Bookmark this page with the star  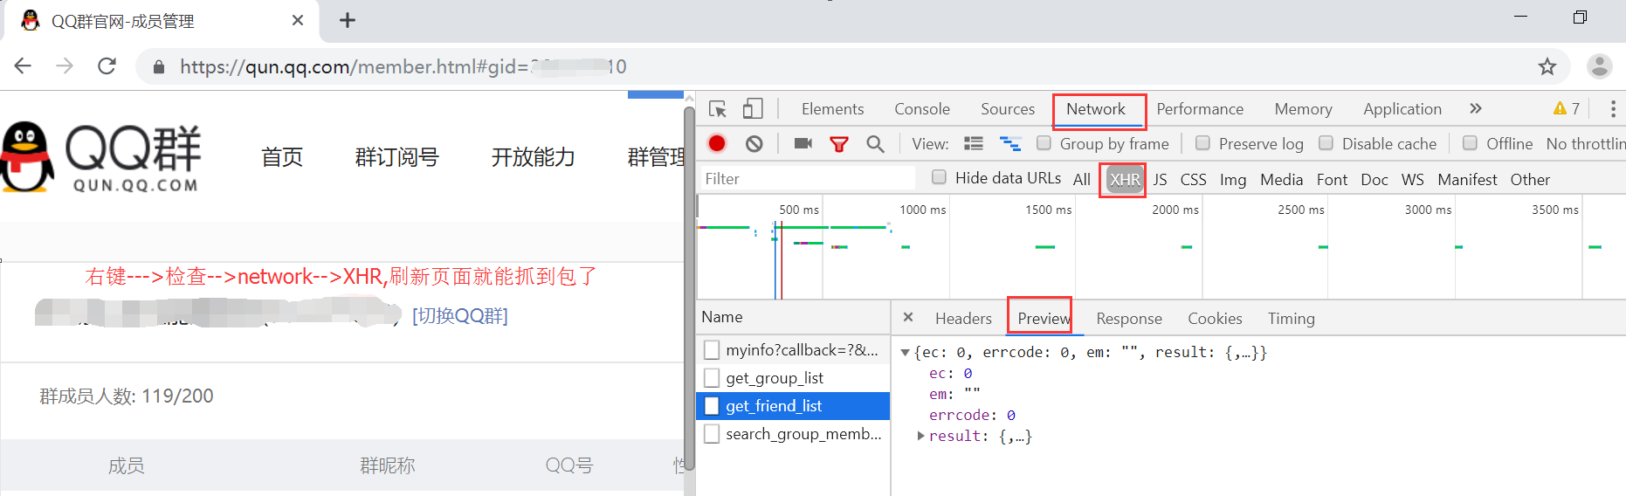click(x=1547, y=66)
